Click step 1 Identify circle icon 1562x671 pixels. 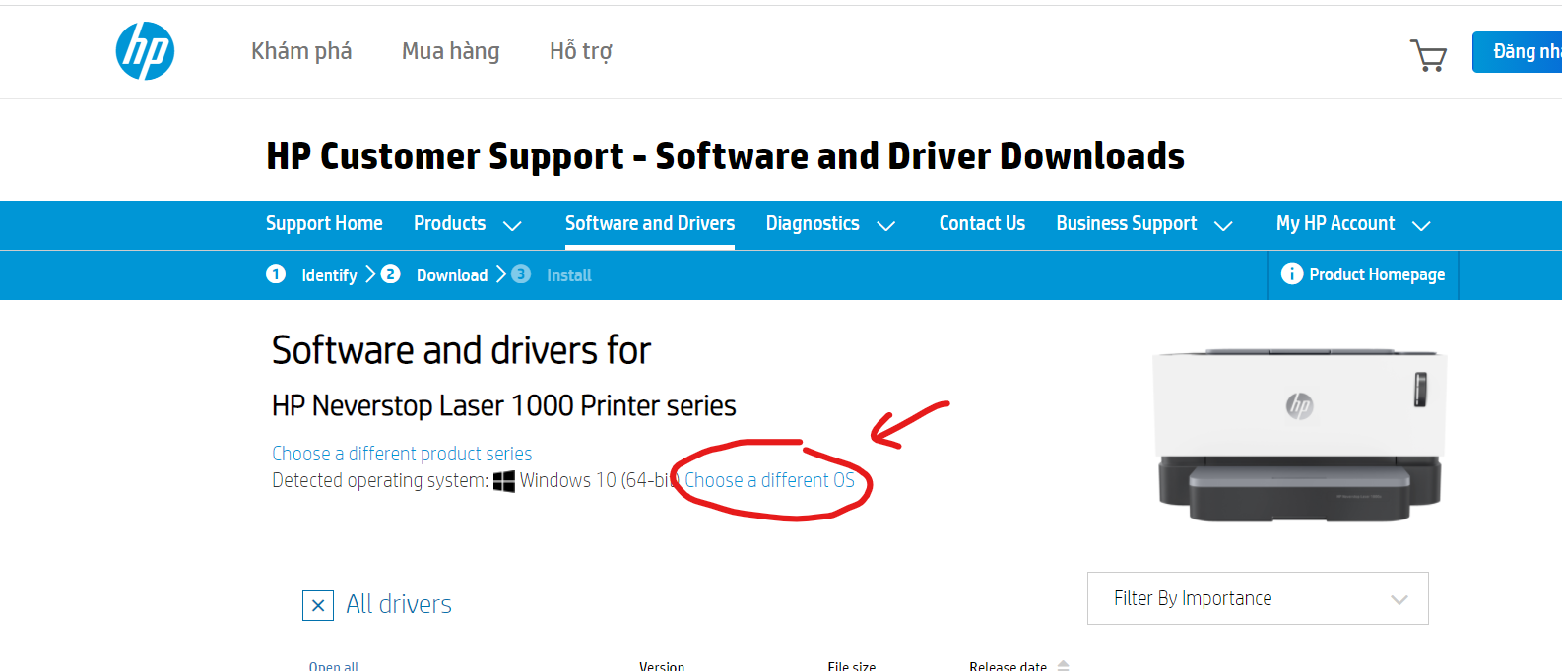276,274
